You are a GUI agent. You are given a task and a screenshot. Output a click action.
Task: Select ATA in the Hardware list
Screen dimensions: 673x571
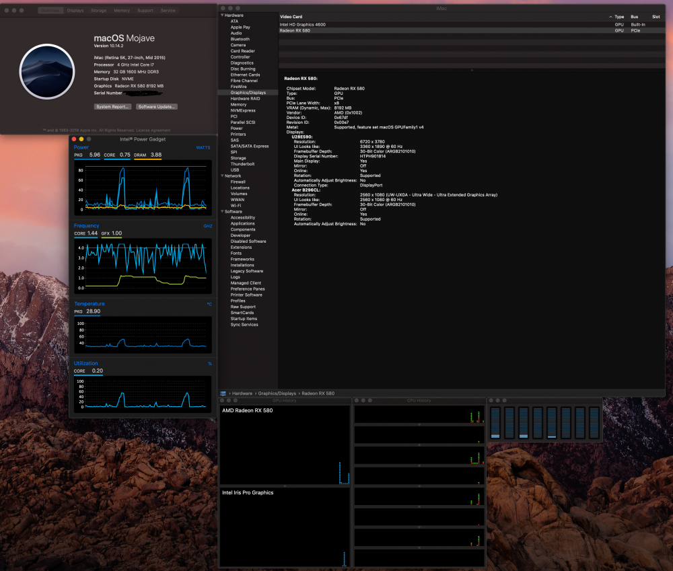point(234,21)
